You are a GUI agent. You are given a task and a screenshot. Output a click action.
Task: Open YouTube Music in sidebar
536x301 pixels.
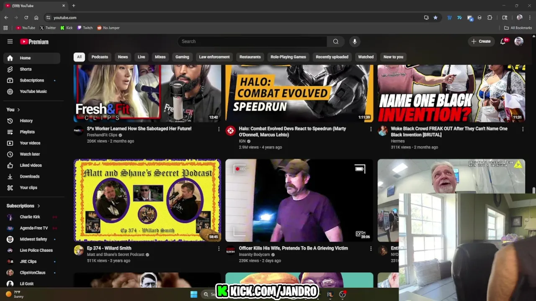(x=32, y=92)
